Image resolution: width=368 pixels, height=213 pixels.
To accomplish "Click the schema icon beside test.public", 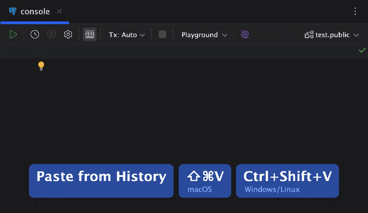I will pos(309,35).
